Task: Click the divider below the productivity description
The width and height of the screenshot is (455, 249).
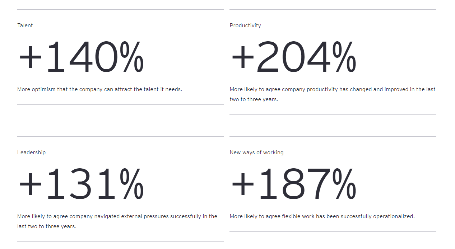Action: tap(333, 115)
